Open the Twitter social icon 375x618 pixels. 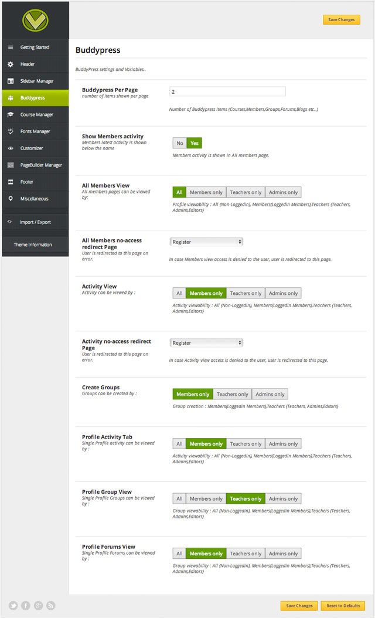[13, 605]
